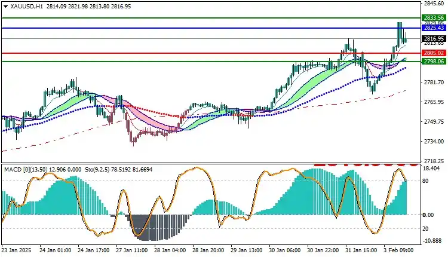Click the 2845.60 price scale label
The image size is (448, 257).
coord(433,4)
